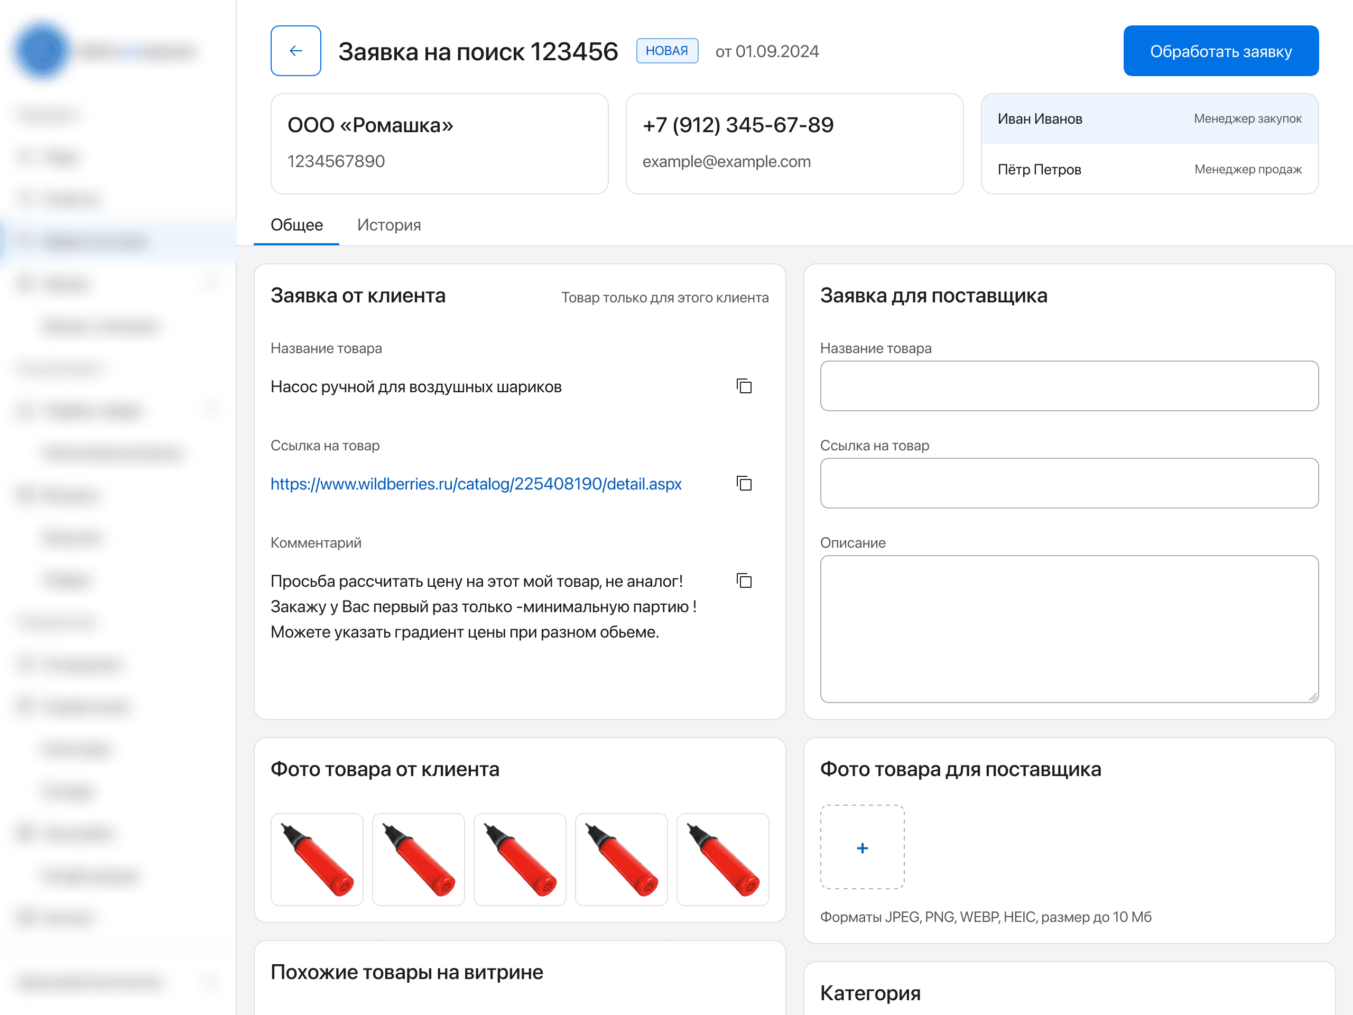
Task: Copy the wildberries product link
Action: [x=744, y=483]
